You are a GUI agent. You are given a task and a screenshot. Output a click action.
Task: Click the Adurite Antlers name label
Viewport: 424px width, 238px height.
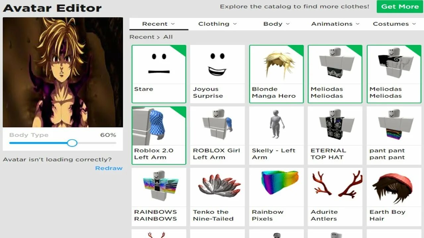point(324,215)
